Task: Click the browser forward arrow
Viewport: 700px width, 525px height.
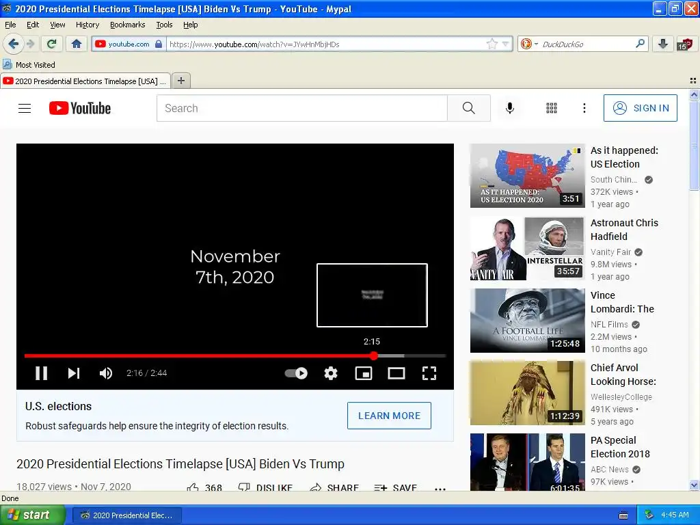Action: tap(30, 44)
